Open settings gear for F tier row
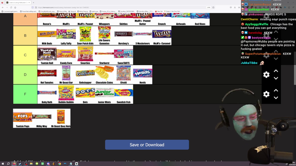Viewport: 296px width, 166px height. click(x=266, y=94)
